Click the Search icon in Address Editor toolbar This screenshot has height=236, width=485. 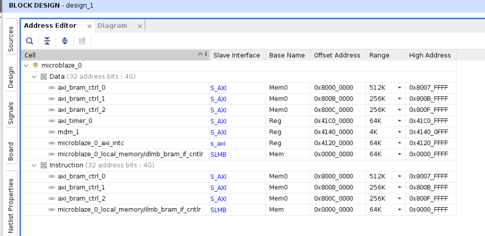[x=29, y=41]
